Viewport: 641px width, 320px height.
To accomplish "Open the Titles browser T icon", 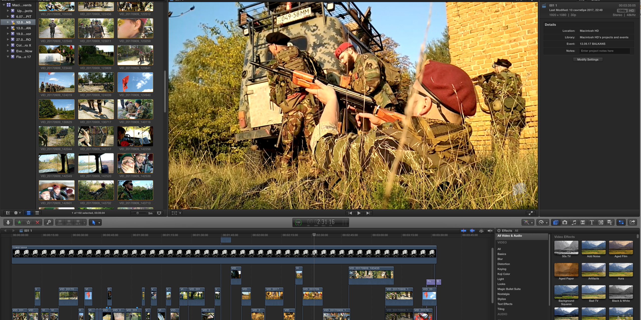I will tap(592, 222).
